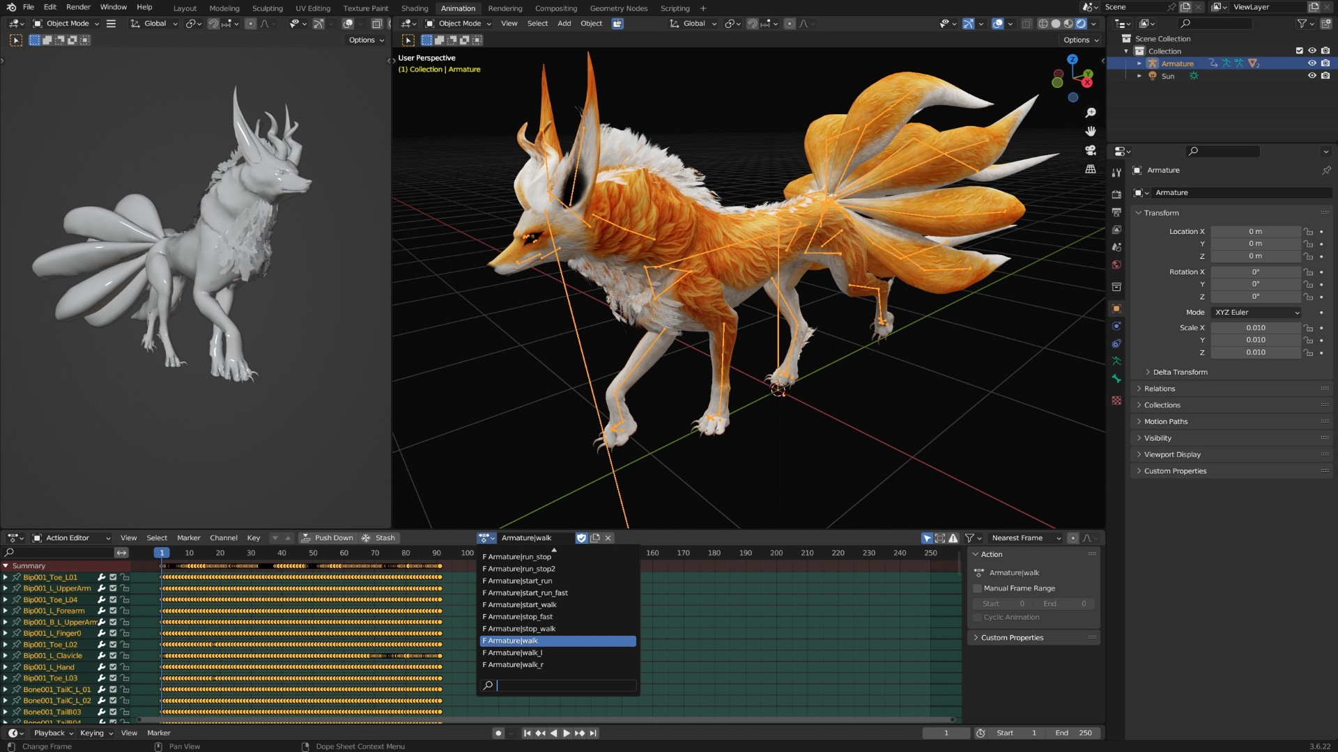Open the View Layer properties tab

click(1116, 230)
